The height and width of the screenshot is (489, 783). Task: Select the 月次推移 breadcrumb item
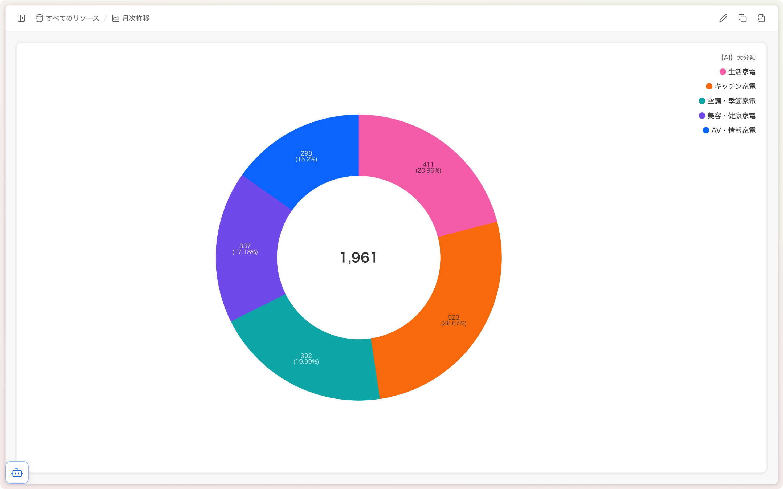136,18
